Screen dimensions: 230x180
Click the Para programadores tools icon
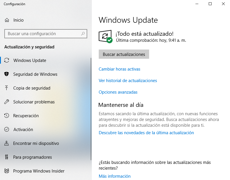tap(7, 157)
